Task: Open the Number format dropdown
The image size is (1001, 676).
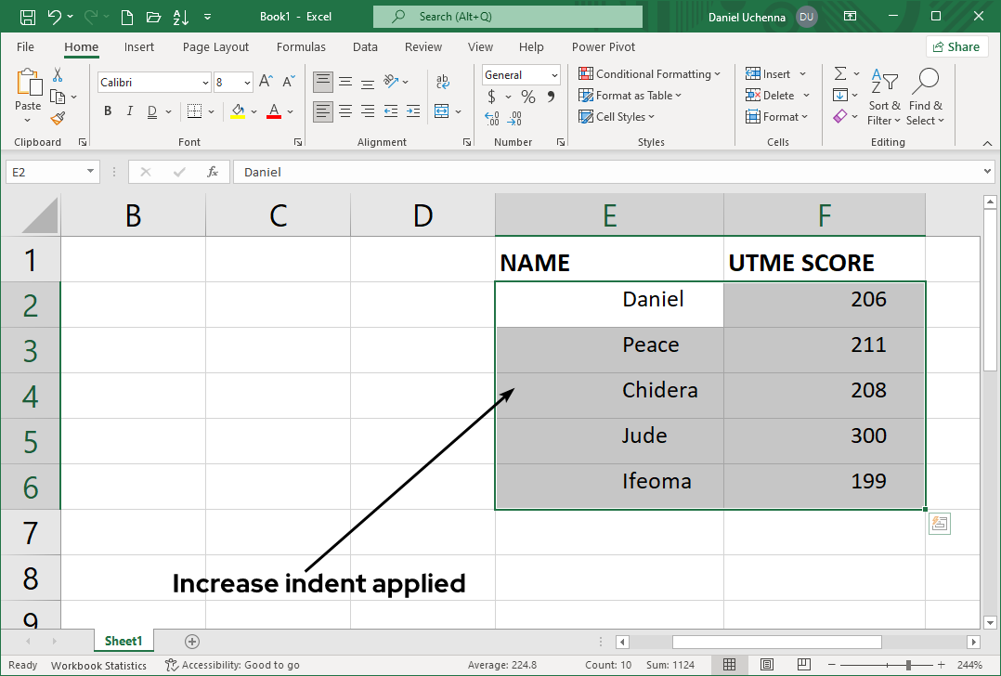Action: 555,74
